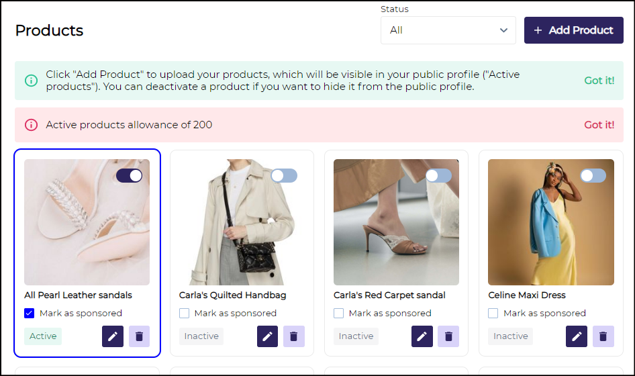Dismiss the green info banner with Got it!

pyautogui.click(x=599, y=81)
